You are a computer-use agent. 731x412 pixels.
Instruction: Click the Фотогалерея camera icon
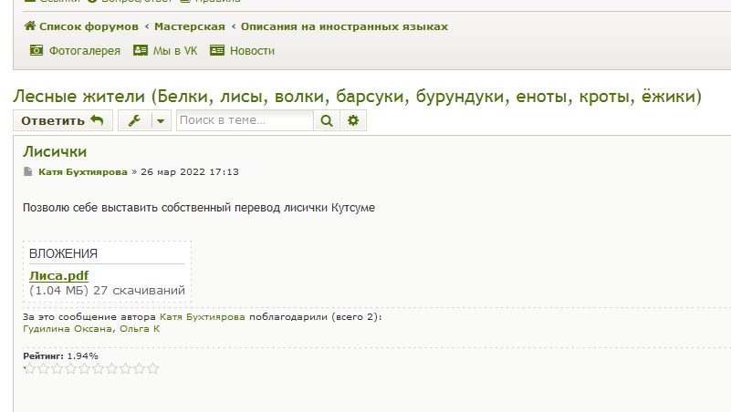tap(37, 51)
